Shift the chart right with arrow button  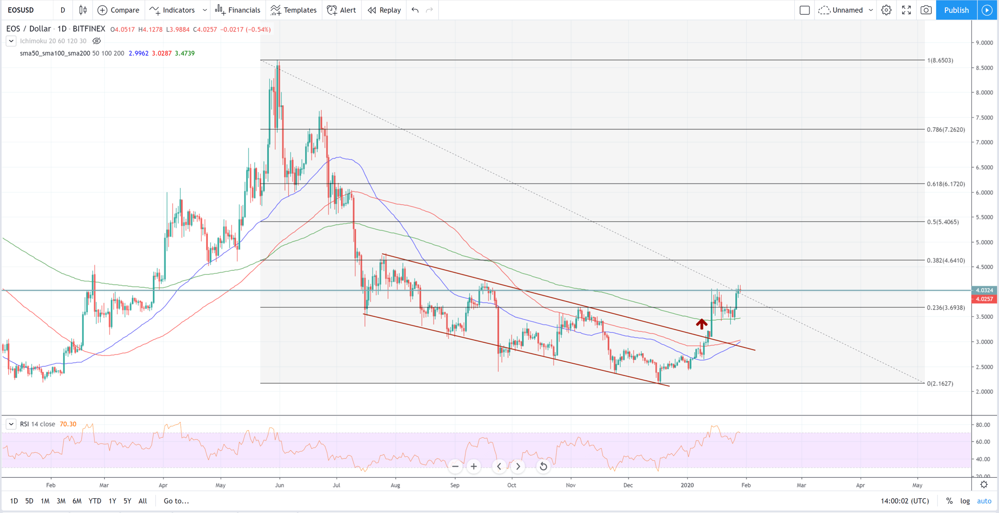click(x=518, y=467)
